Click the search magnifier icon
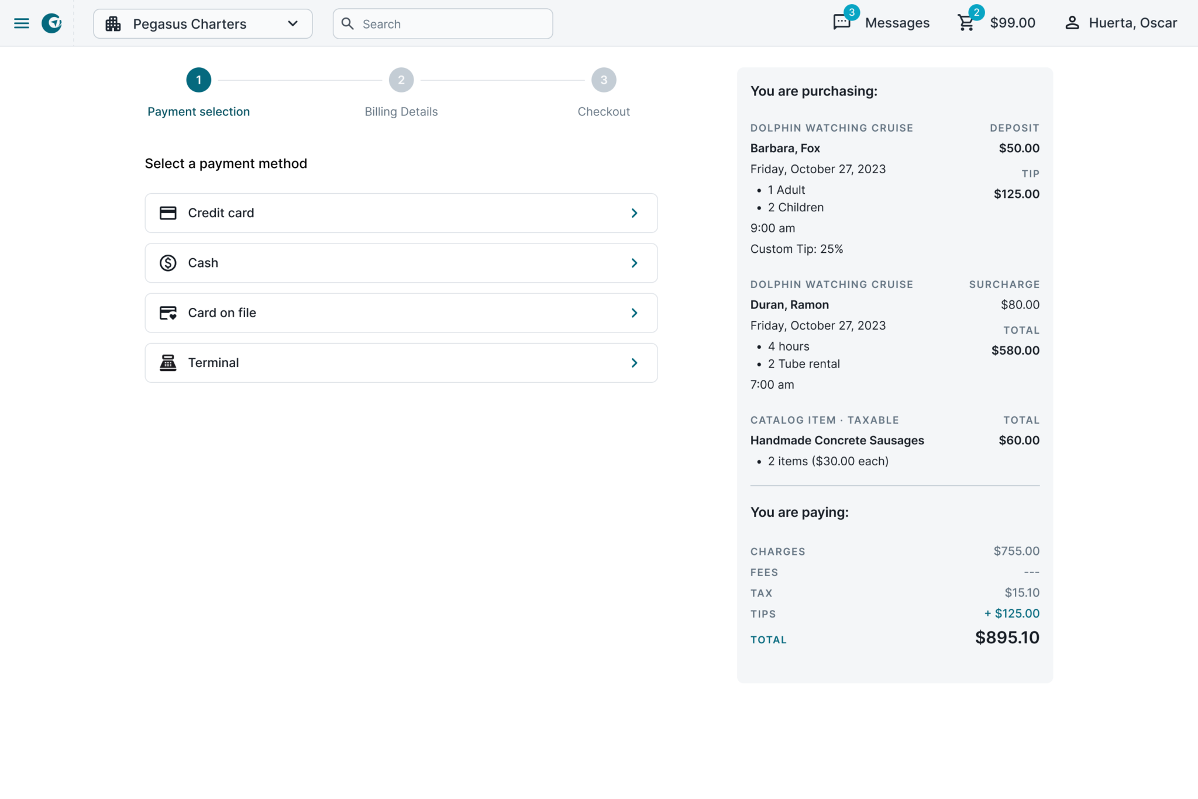The width and height of the screenshot is (1198, 799). pyautogui.click(x=348, y=24)
